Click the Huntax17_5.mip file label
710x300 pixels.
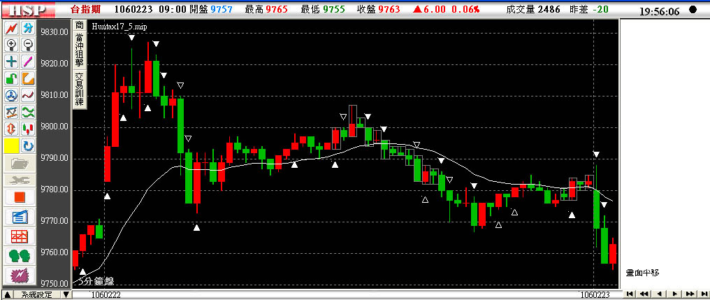pyautogui.click(x=119, y=27)
